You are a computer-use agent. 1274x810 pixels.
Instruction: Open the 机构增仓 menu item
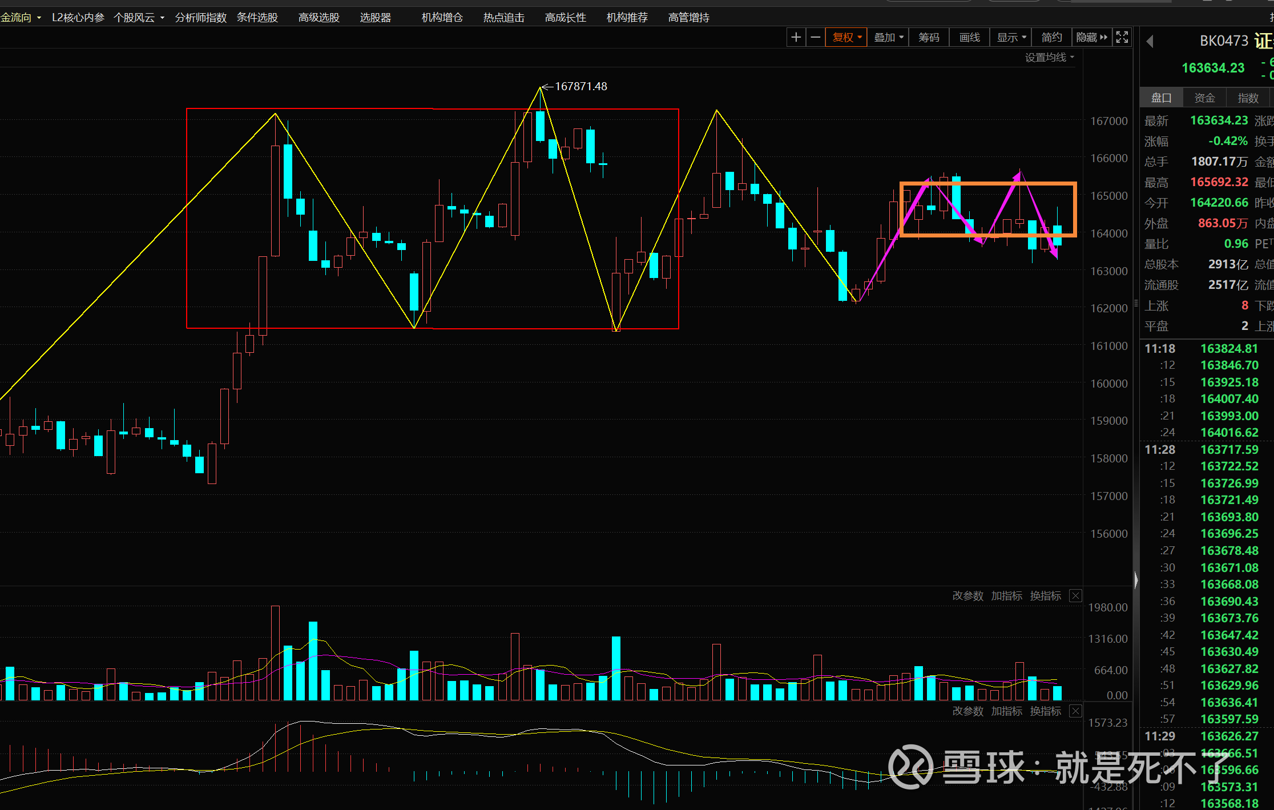click(x=442, y=18)
